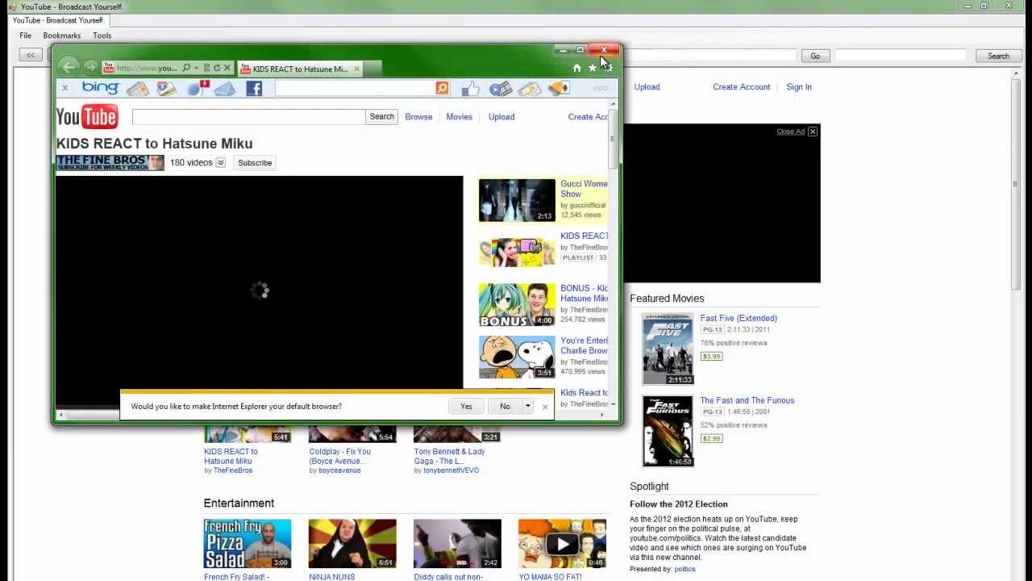Click the Search button in background browser
1032x581 pixels.
[x=998, y=56]
